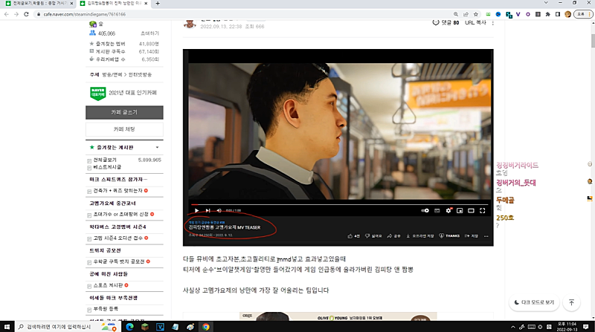This screenshot has height=332, width=595.
Task: Mute the video player volume
Action: (x=219, y=210)
